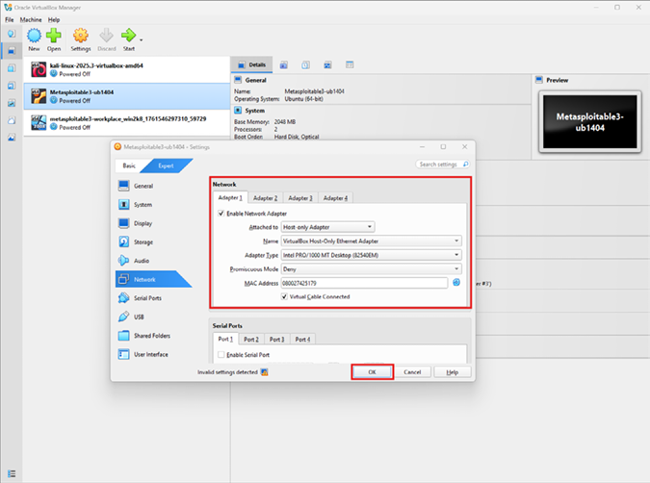650x483 pixels.
Task: Switch to serial Port 4 tab
Action: coord(302,340)
